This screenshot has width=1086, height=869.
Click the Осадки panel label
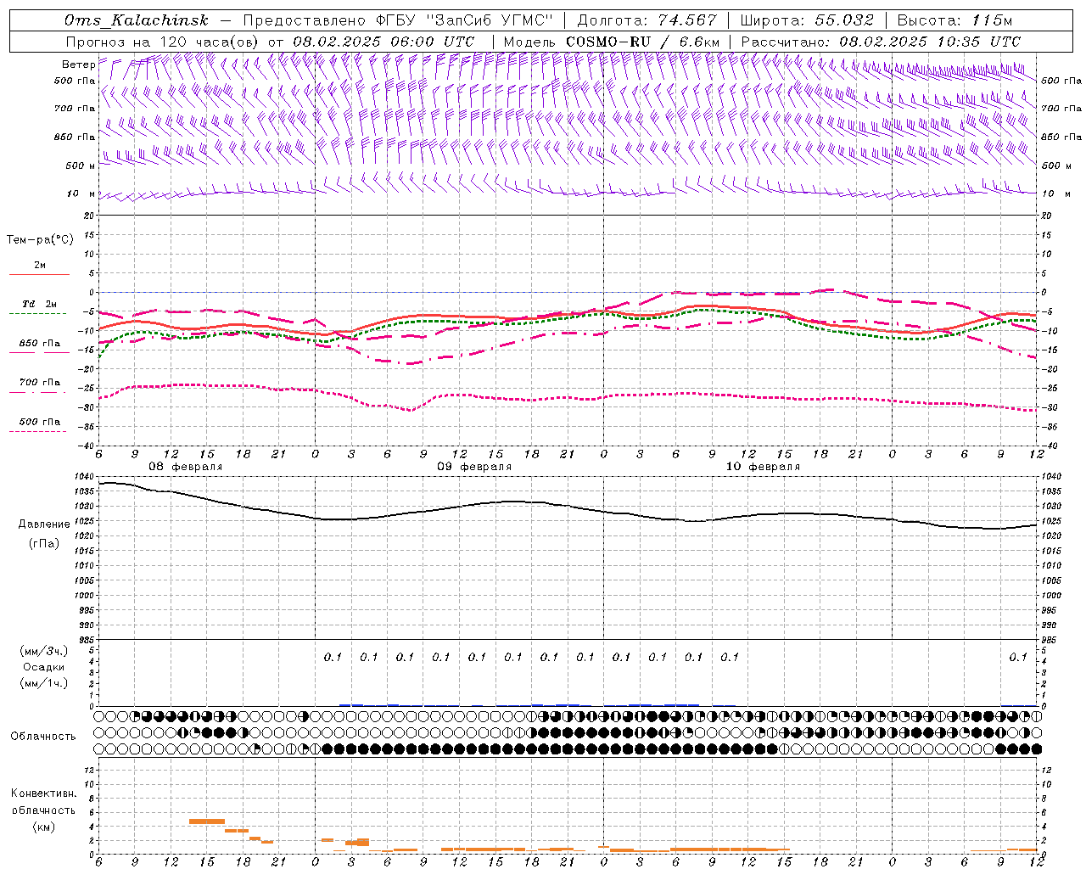click(x=43, y=667)
